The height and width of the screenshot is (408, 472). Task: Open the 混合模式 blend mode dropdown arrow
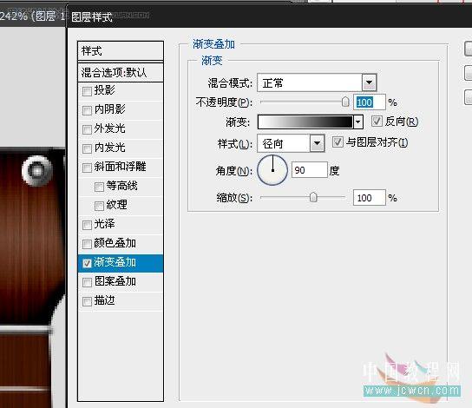tap(369, 82)
